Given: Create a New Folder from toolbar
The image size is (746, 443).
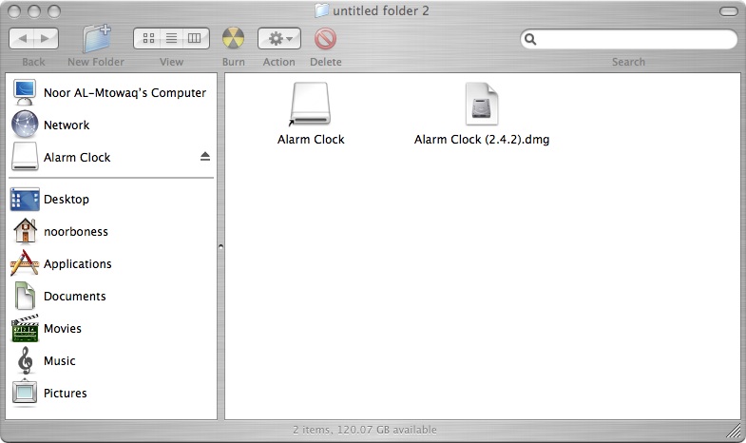Looking at the screenshot, I should 97,39.
